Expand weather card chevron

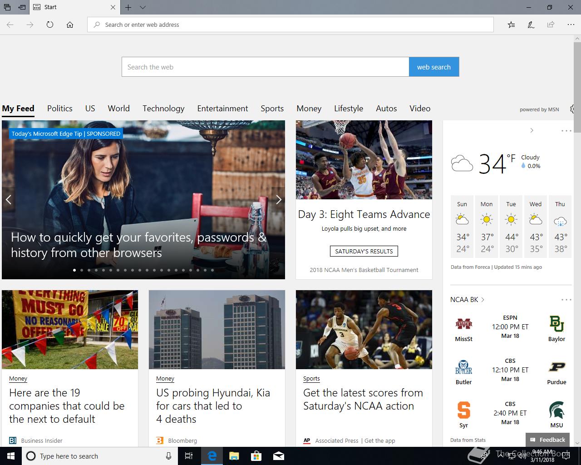pyautogui.click(x=532, y=130)
